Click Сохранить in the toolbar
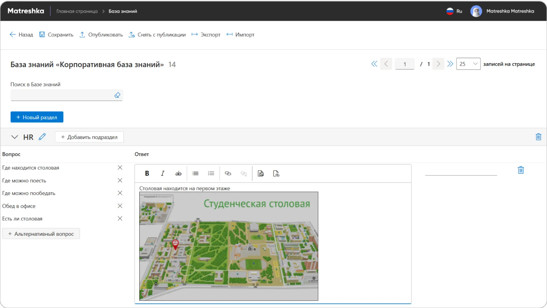 coord(56,35)
